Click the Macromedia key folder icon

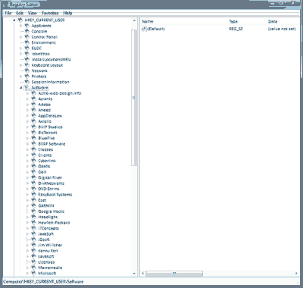[x=34, y=268]
